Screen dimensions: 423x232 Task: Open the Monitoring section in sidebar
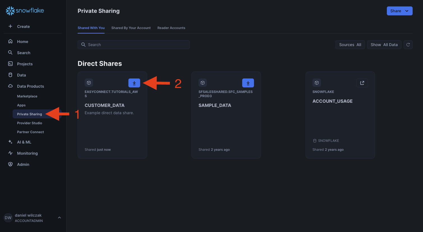coord(27,153)
